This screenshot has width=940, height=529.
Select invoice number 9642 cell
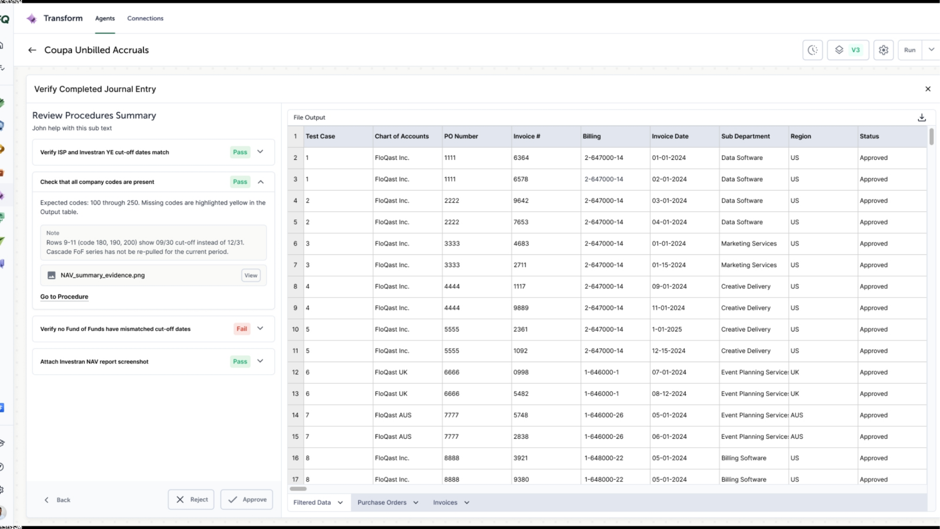pos(546,201)
